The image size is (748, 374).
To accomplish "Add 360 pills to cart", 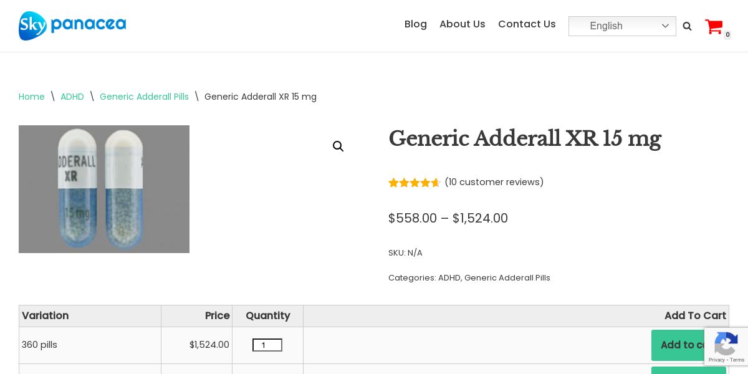I will click(679, 345).
